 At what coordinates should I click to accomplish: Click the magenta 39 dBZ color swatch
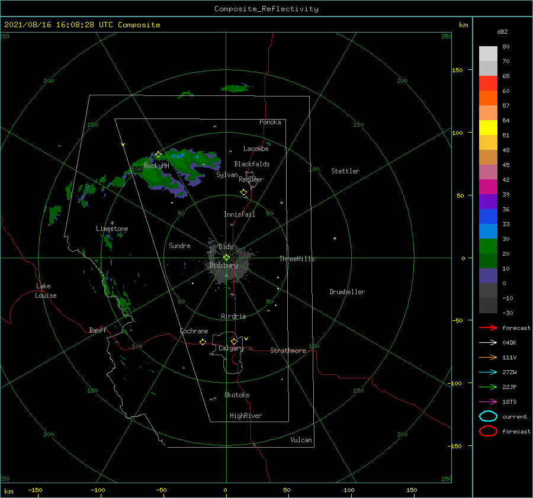tap(488, 187)
